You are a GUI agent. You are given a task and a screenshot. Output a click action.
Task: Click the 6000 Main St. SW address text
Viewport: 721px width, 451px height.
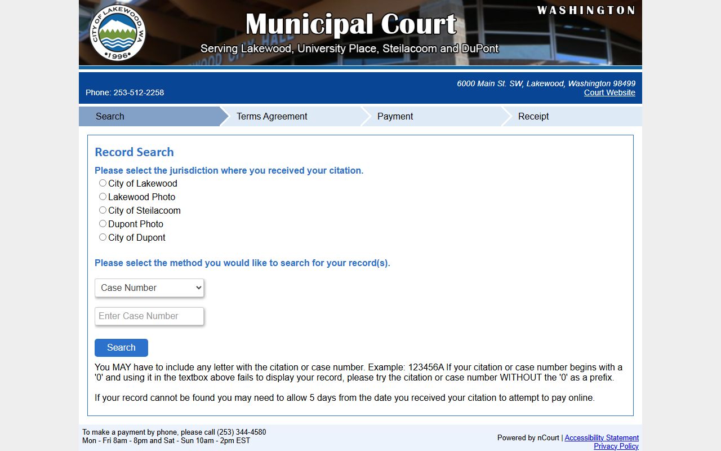coord(546,83)
